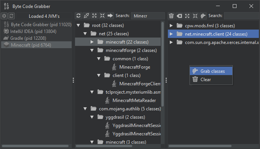The image size is (260, 149).
Task: Click the backspace remove icon
Action: point(179,16)
